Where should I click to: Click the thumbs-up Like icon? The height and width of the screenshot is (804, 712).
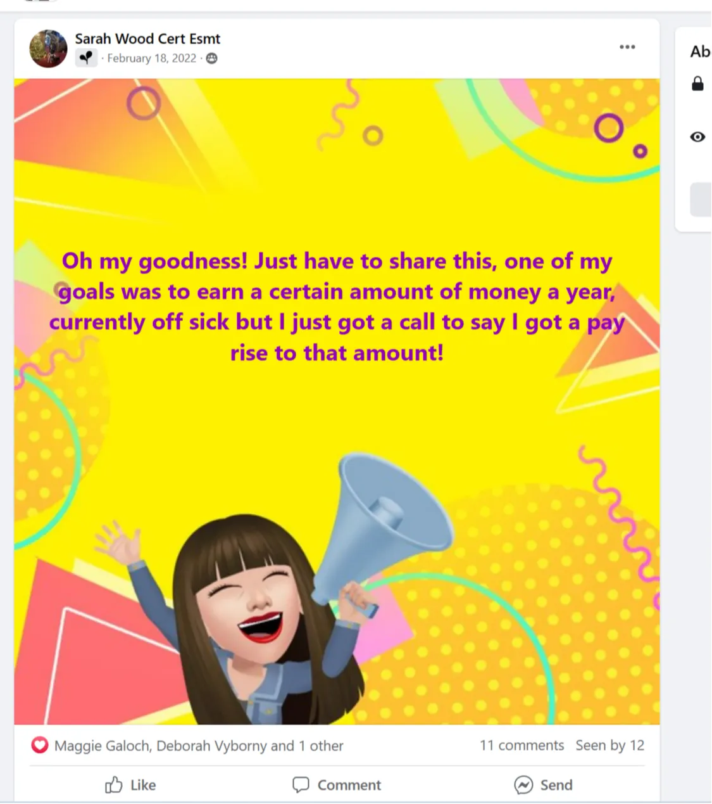point(114,785)
